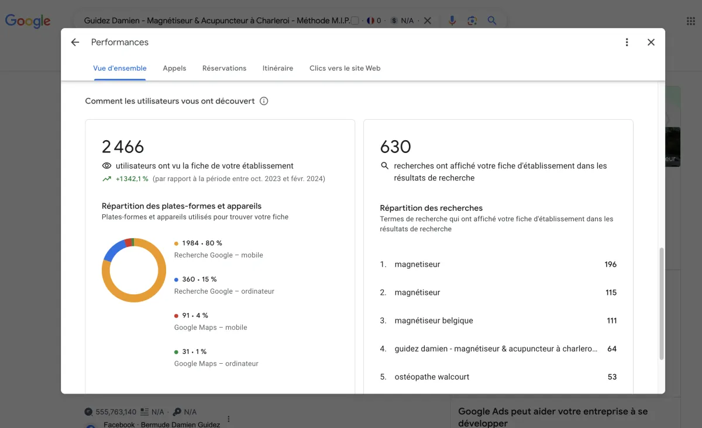Click 'Recherche Google – ordinateur' legend label
Image resolution: width=702 pixels, height=428 pixels.
coord(224,291)
